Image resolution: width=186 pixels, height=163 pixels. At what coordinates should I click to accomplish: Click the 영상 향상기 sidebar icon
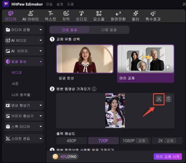(8, 105)
